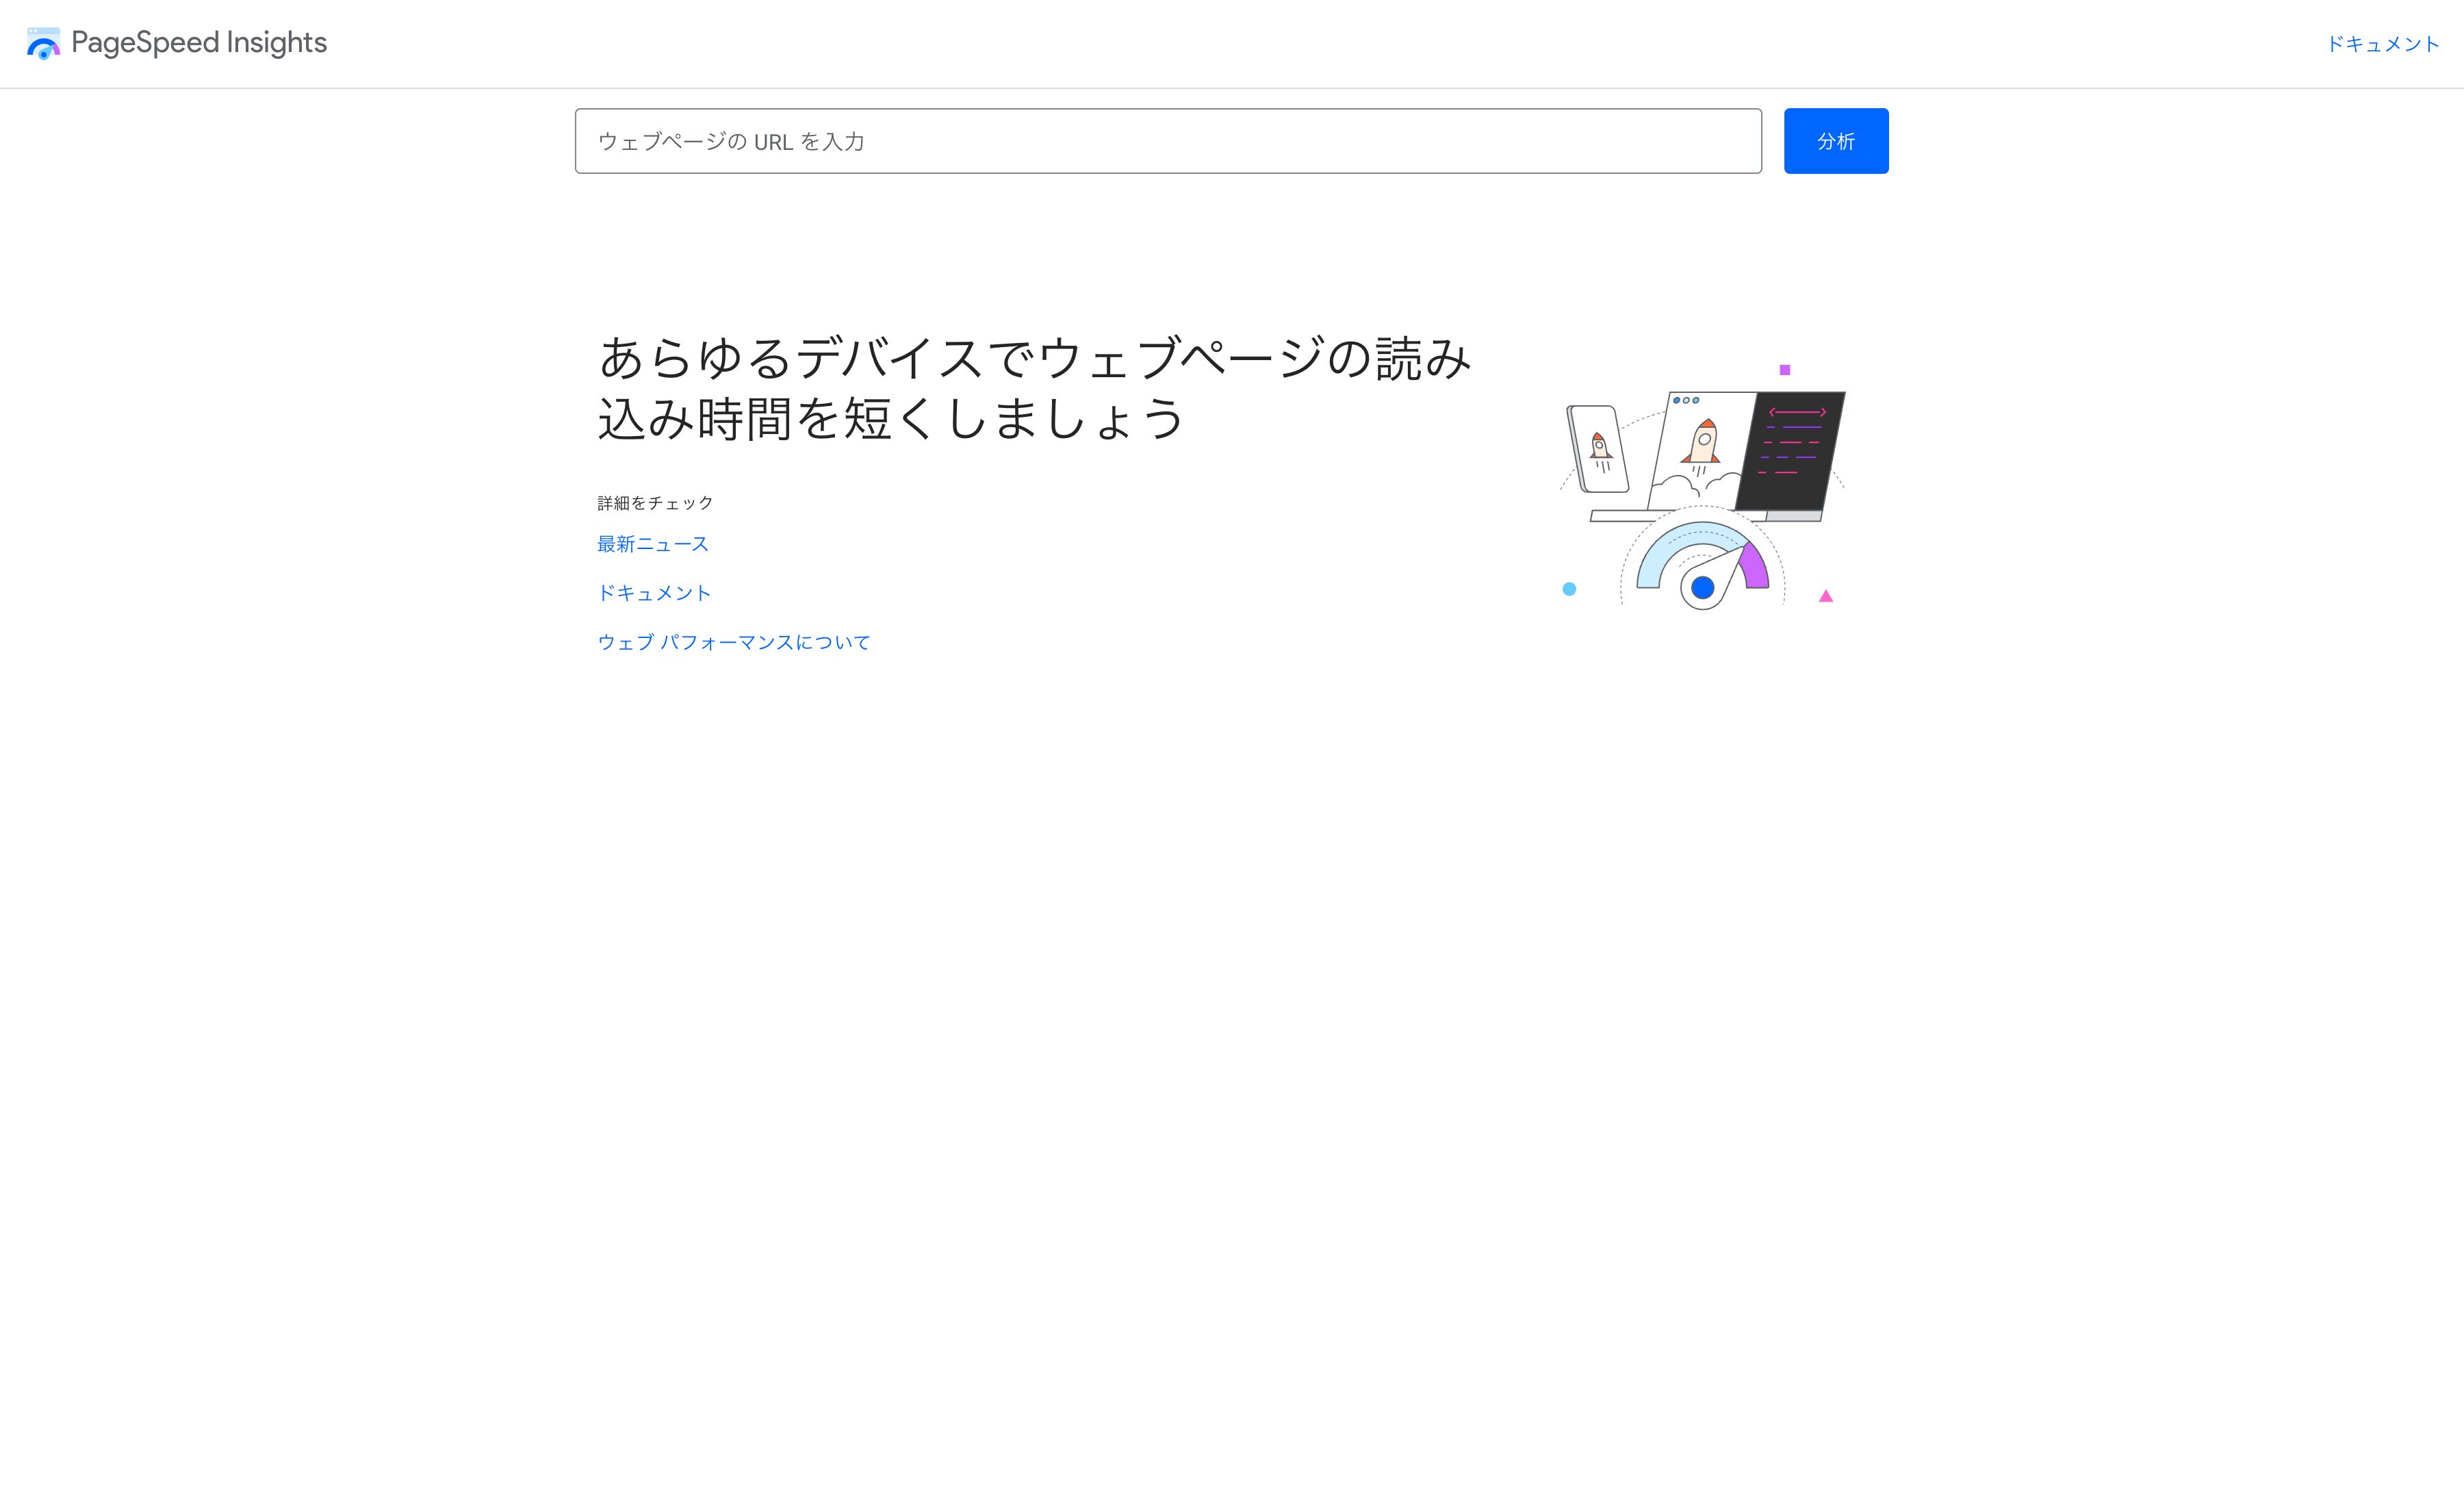2464x1506 pixels.
Task: Click the dark code editor panel illustration
Action: click(1790, 451)
